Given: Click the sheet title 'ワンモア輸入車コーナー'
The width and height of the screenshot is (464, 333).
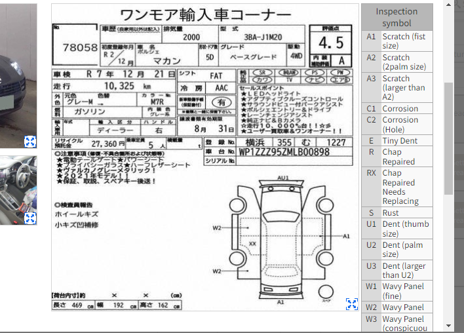Looking at the screenshot, I should pyautogui.click(x=205, y=15).
